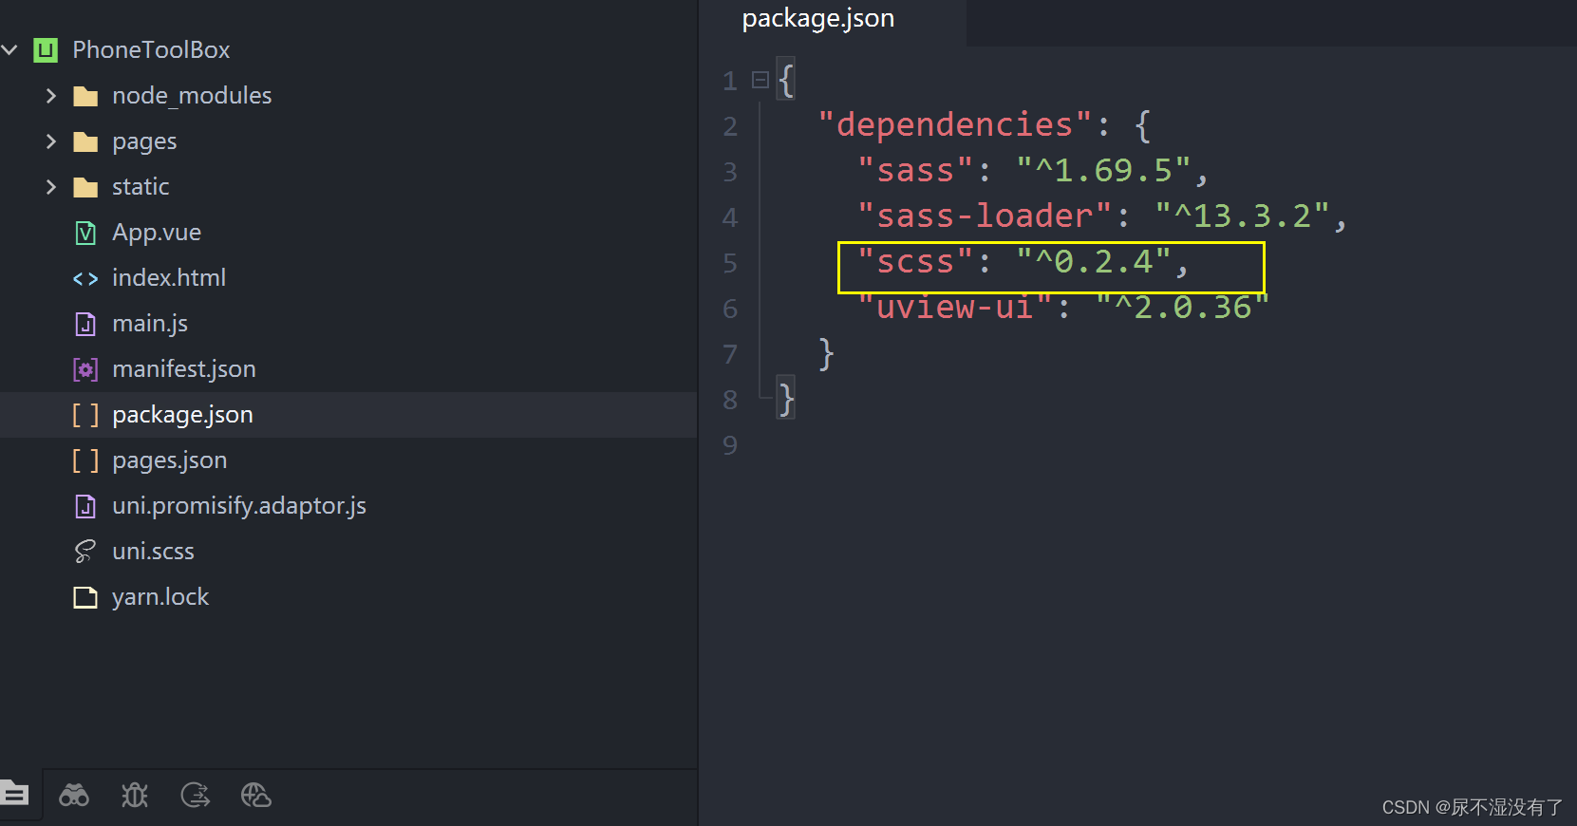
Task: Collapse the PhoneToolBox project root
Action: 10,49
